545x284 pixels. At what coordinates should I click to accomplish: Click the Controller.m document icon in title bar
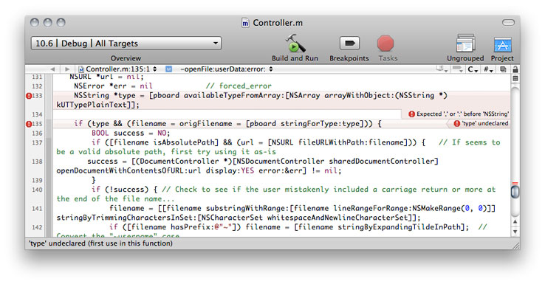point(245,23)
